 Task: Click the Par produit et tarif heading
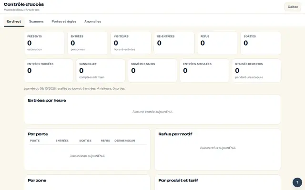pos(178,180)
